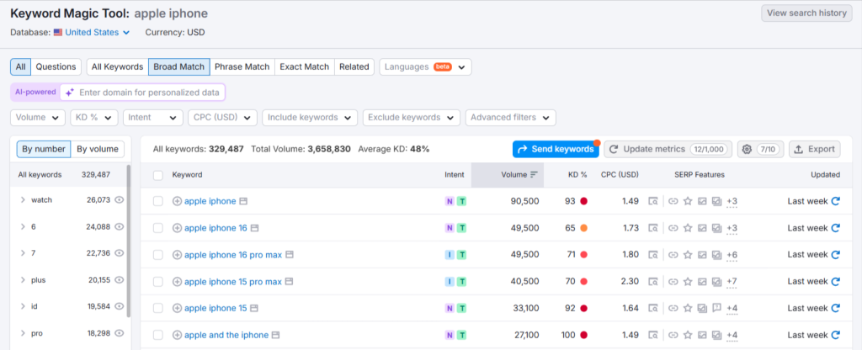Click Update metrics button
862x350 pixels.
coord(668,149)
